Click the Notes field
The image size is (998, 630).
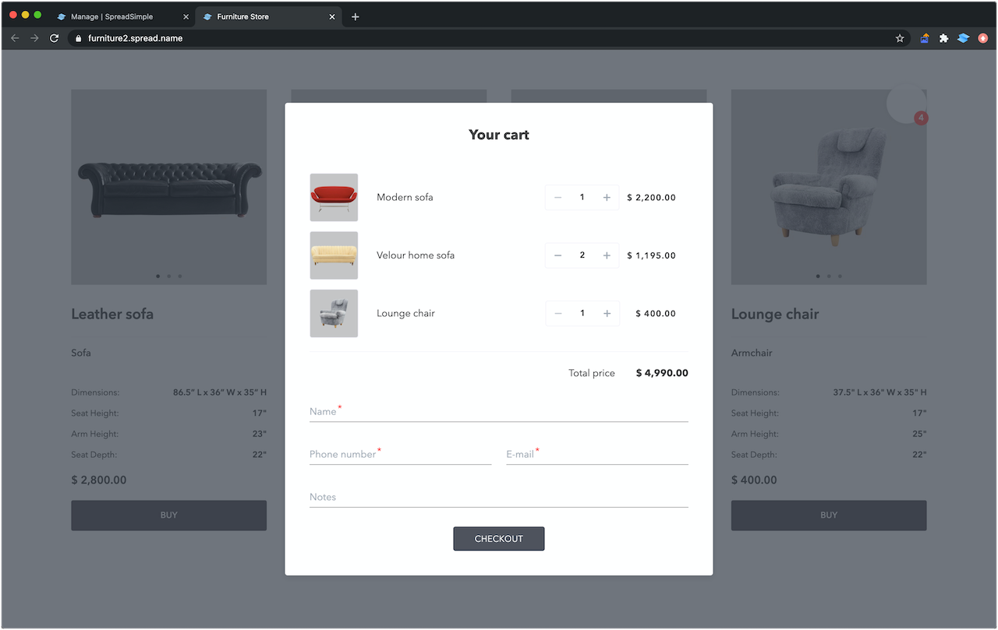coord(498,496)
